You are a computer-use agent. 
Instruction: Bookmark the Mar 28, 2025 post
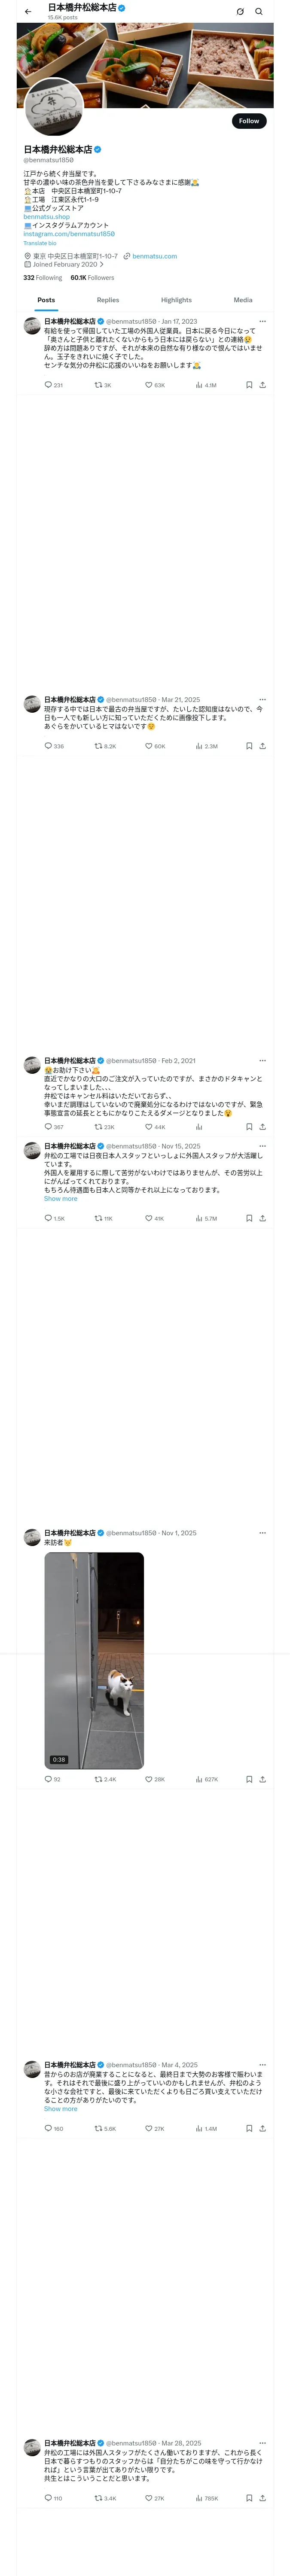[249, 2498]
